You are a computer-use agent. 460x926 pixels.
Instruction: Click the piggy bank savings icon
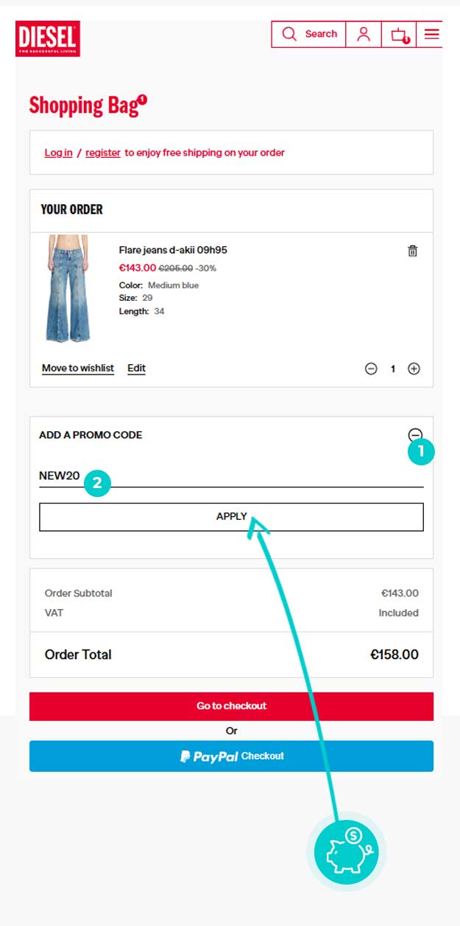(x=346, y=853)
